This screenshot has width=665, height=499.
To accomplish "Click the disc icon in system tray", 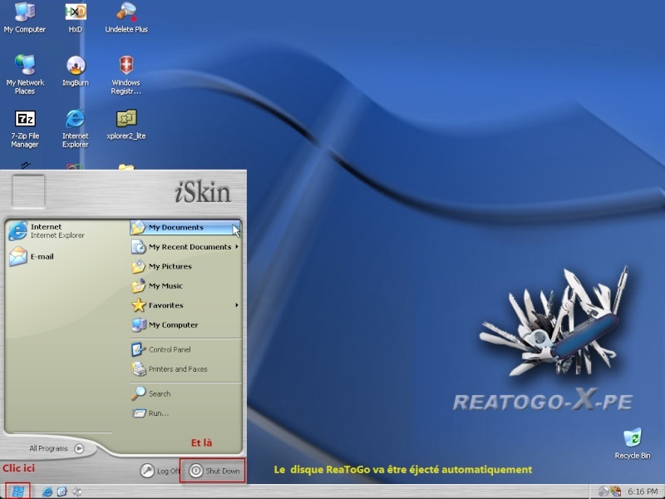I will point(603,492).
